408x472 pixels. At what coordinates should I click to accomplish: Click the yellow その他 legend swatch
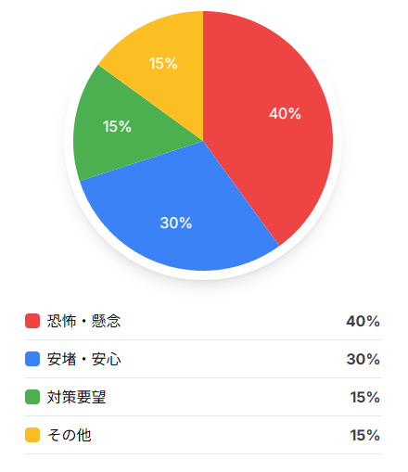tap(32, 435)
